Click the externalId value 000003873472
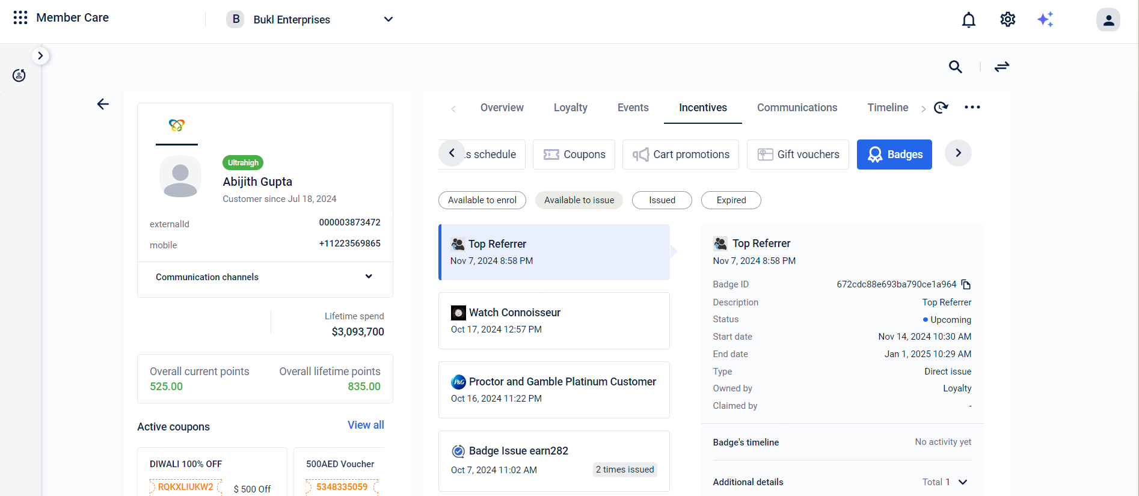Viewport: 1139px width, 496px height. tap(349, 222)
